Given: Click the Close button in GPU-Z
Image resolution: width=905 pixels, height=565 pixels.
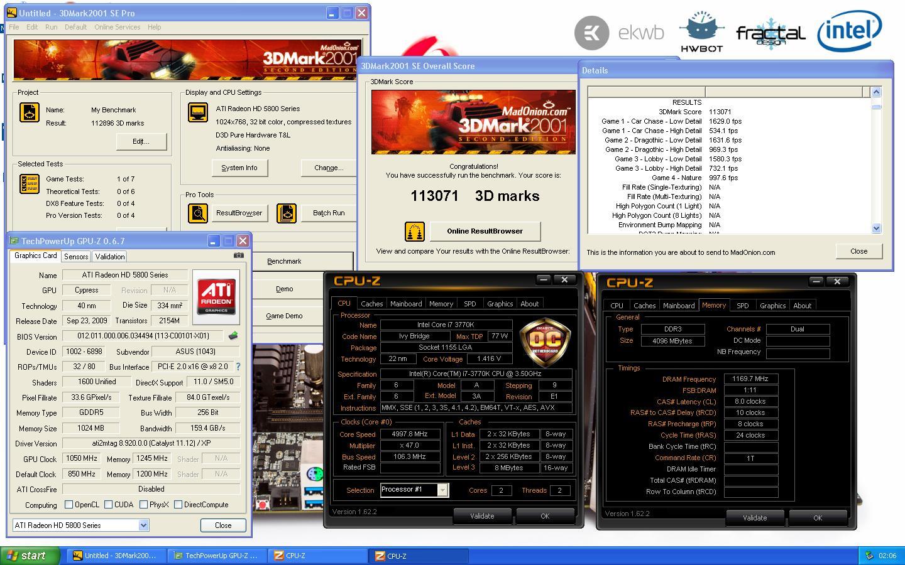Looking at the screenshot, I should 223,525.
